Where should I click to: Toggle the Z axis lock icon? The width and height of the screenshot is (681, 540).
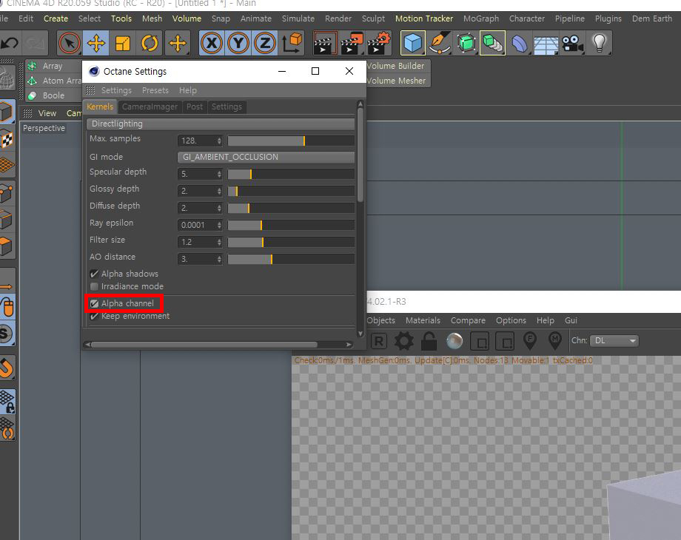coord(265,43)
